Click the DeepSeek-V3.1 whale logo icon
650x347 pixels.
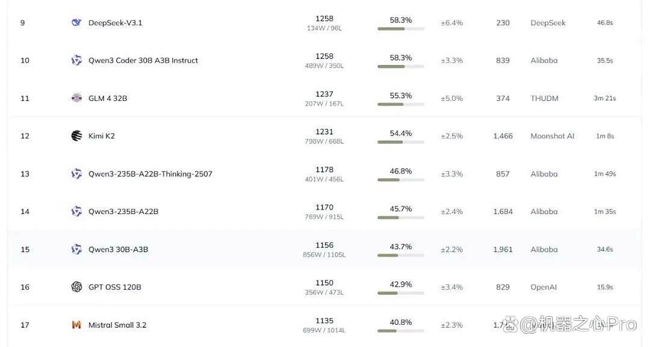[76, 23]
